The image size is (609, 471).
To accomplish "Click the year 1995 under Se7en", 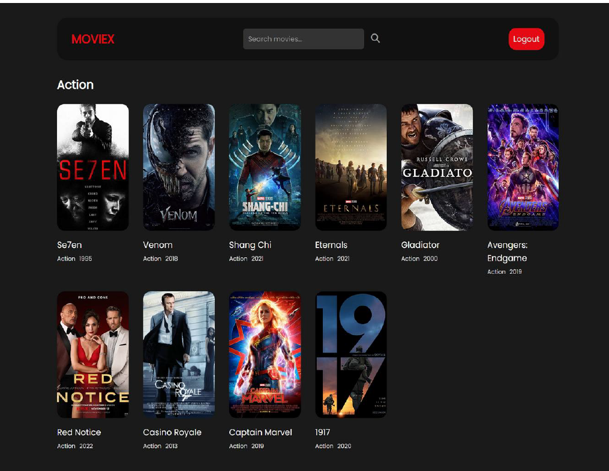I will click(x=85, y=258).
